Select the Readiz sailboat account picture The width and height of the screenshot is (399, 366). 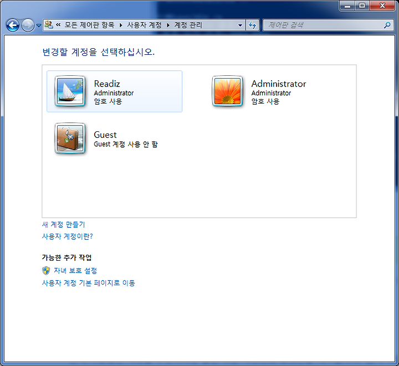[x=70, y=91]
